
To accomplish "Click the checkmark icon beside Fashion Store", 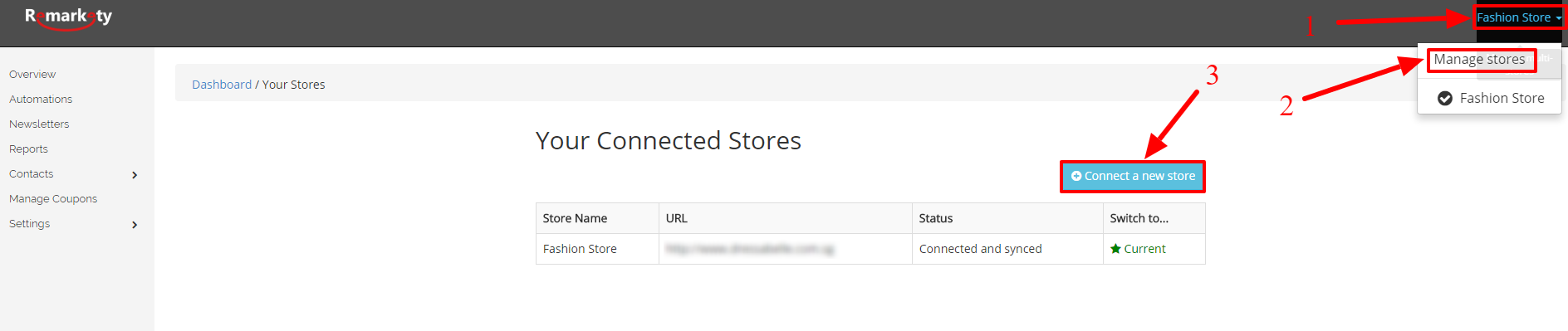I will tap(1445, 98).
